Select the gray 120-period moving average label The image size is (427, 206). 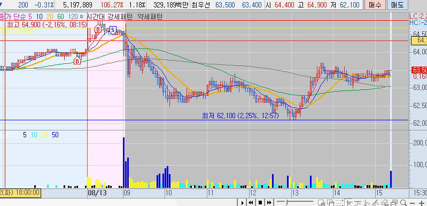pos(73,17)
